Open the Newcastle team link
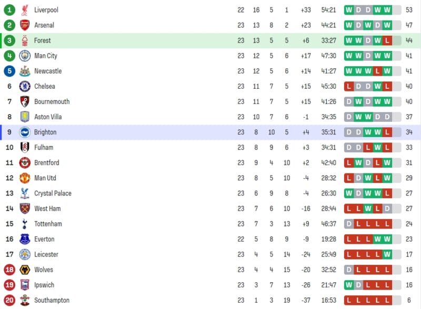The height and width of the screenshot is (309, 421). click(48, 71)
